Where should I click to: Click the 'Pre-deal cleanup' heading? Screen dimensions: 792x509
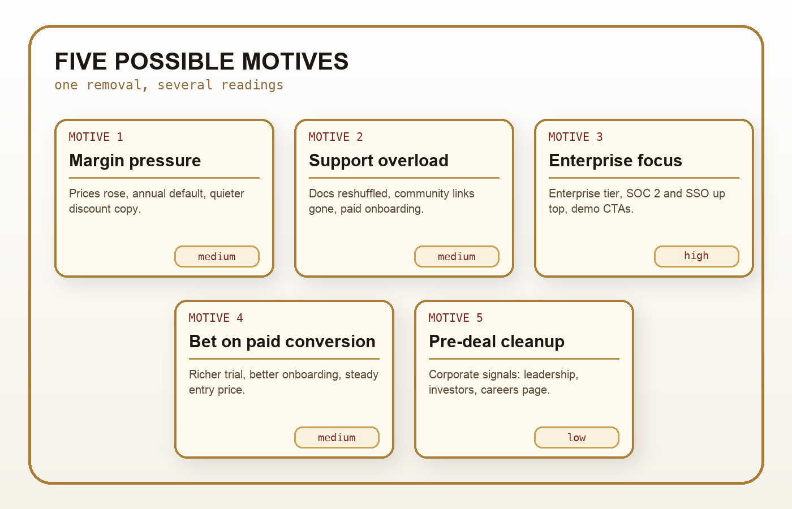coord(497,342)
